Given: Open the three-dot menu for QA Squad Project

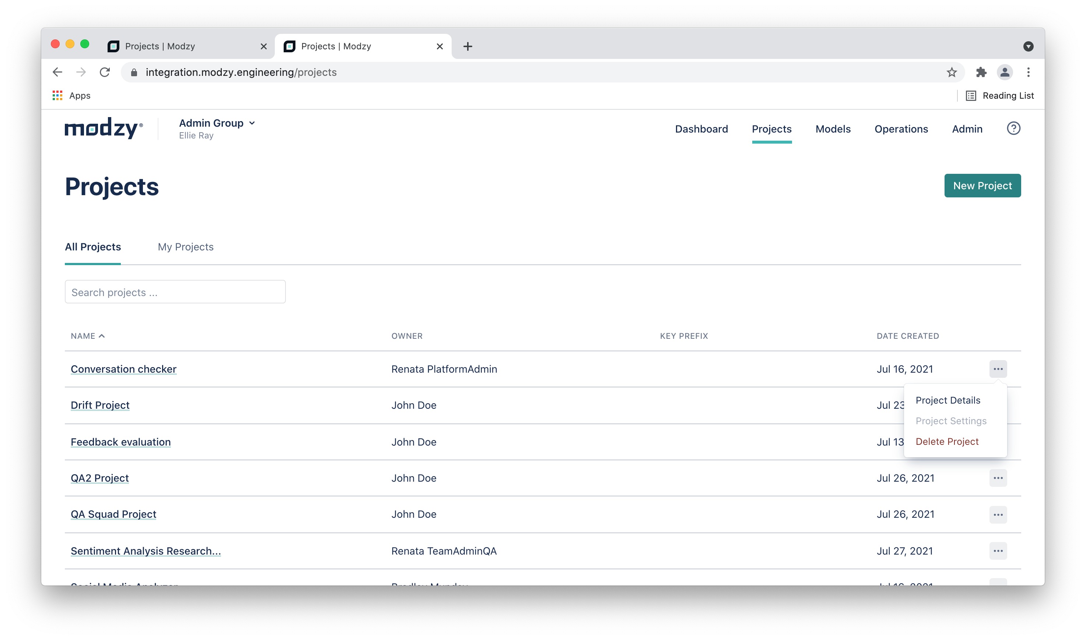Looking at the screenshot, I should coord(998,514).
